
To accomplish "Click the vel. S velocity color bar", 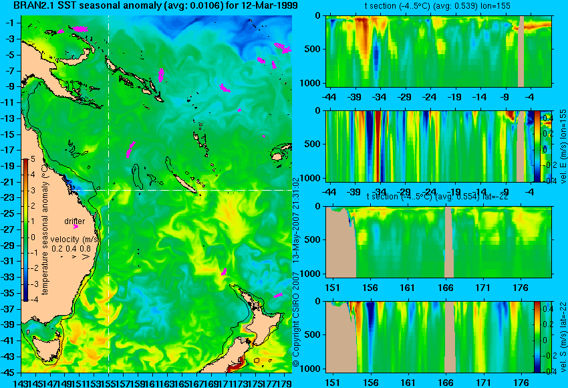I will tap(537, 337).
